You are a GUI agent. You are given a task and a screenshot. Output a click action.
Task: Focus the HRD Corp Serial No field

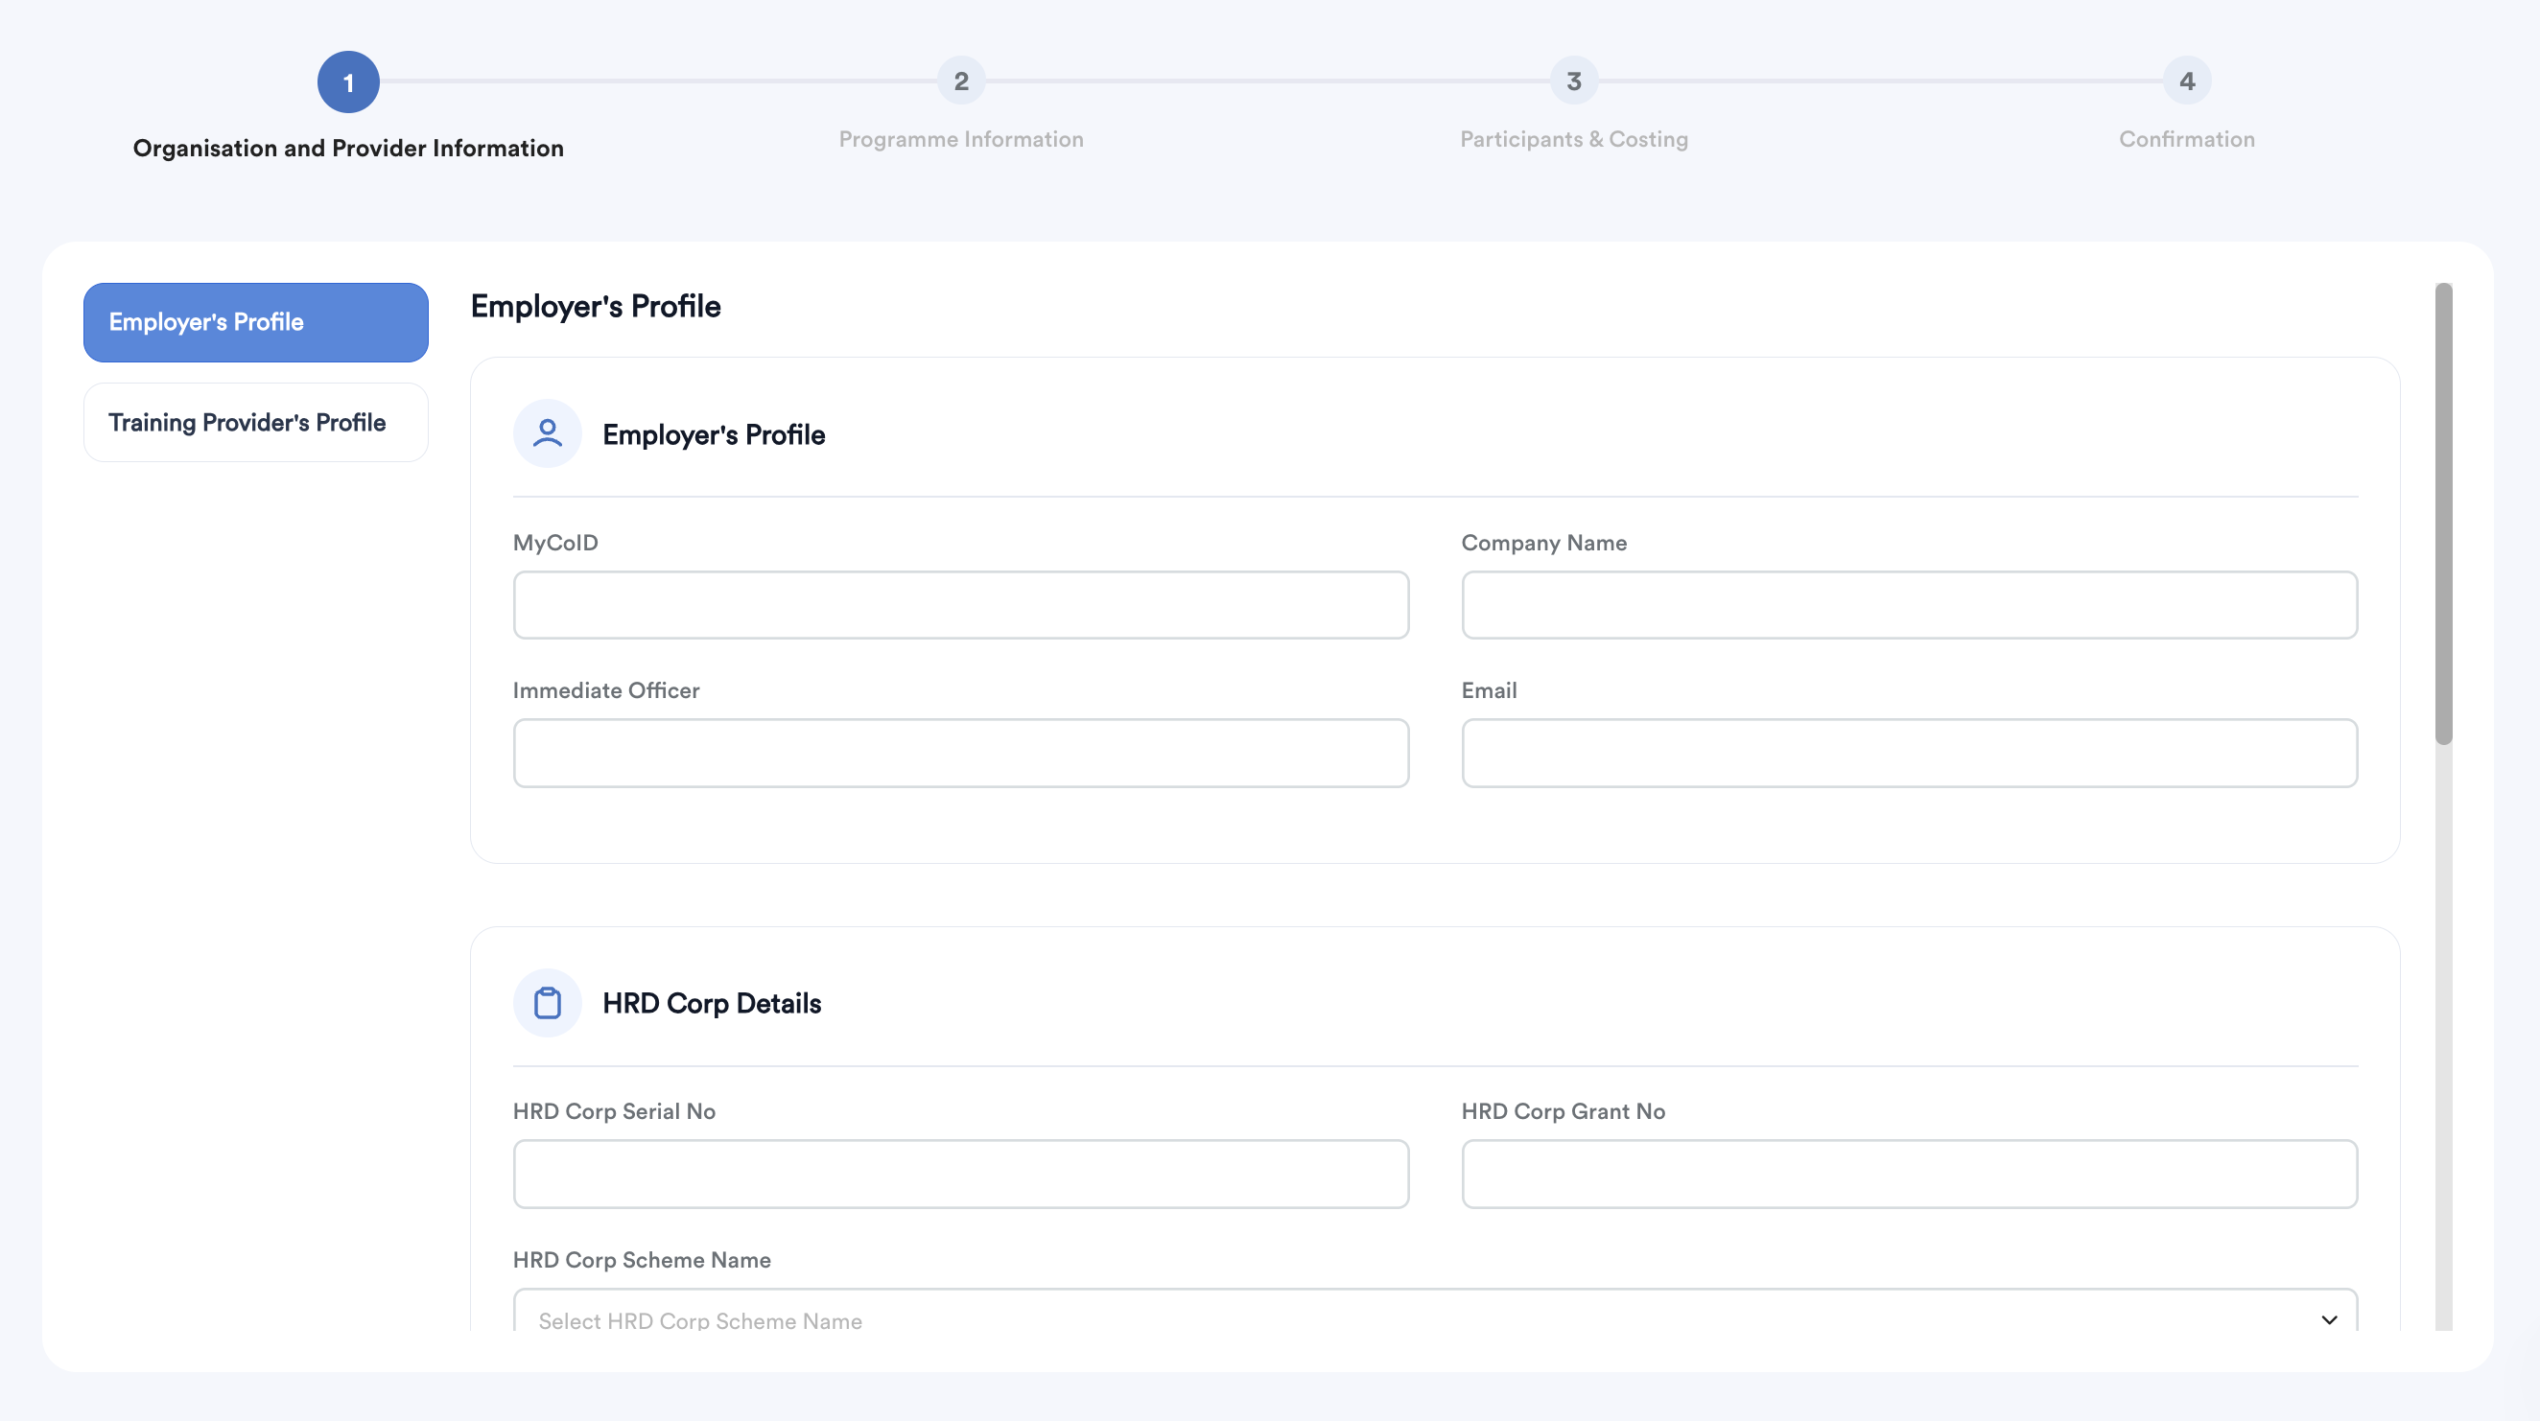960,1174
